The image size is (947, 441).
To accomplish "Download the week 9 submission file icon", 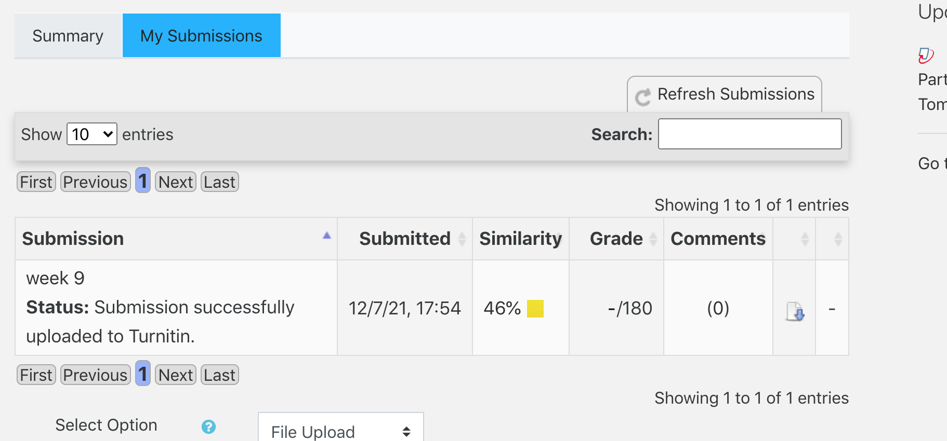I will pos(795,311).
